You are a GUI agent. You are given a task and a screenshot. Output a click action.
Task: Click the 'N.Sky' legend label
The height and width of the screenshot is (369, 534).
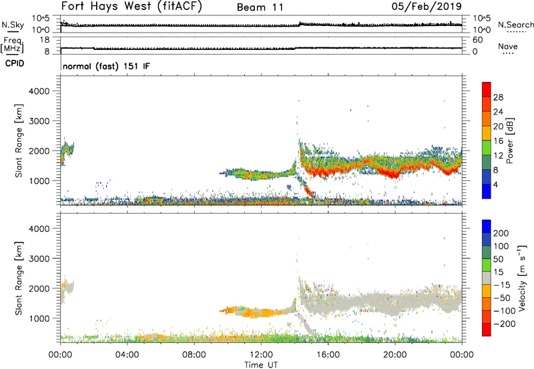coord(13,25)
